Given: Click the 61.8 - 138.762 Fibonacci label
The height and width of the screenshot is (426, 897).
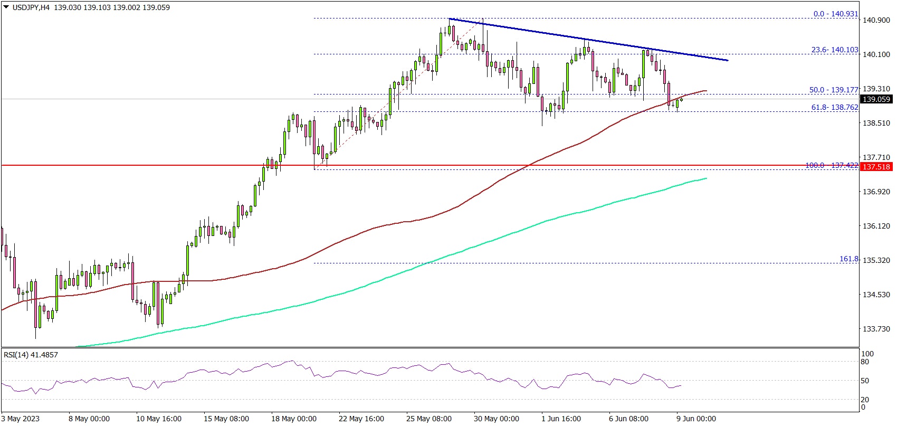Looking at the screenshot, I should coord(834,107).
